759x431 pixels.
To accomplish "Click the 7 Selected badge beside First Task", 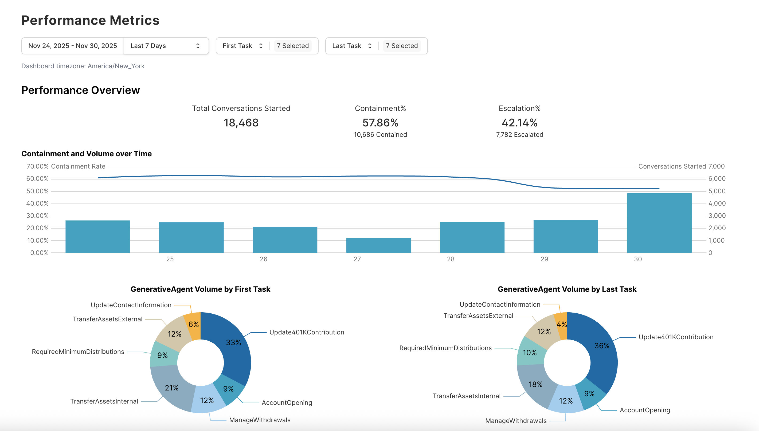I will (x=293, y=46).
